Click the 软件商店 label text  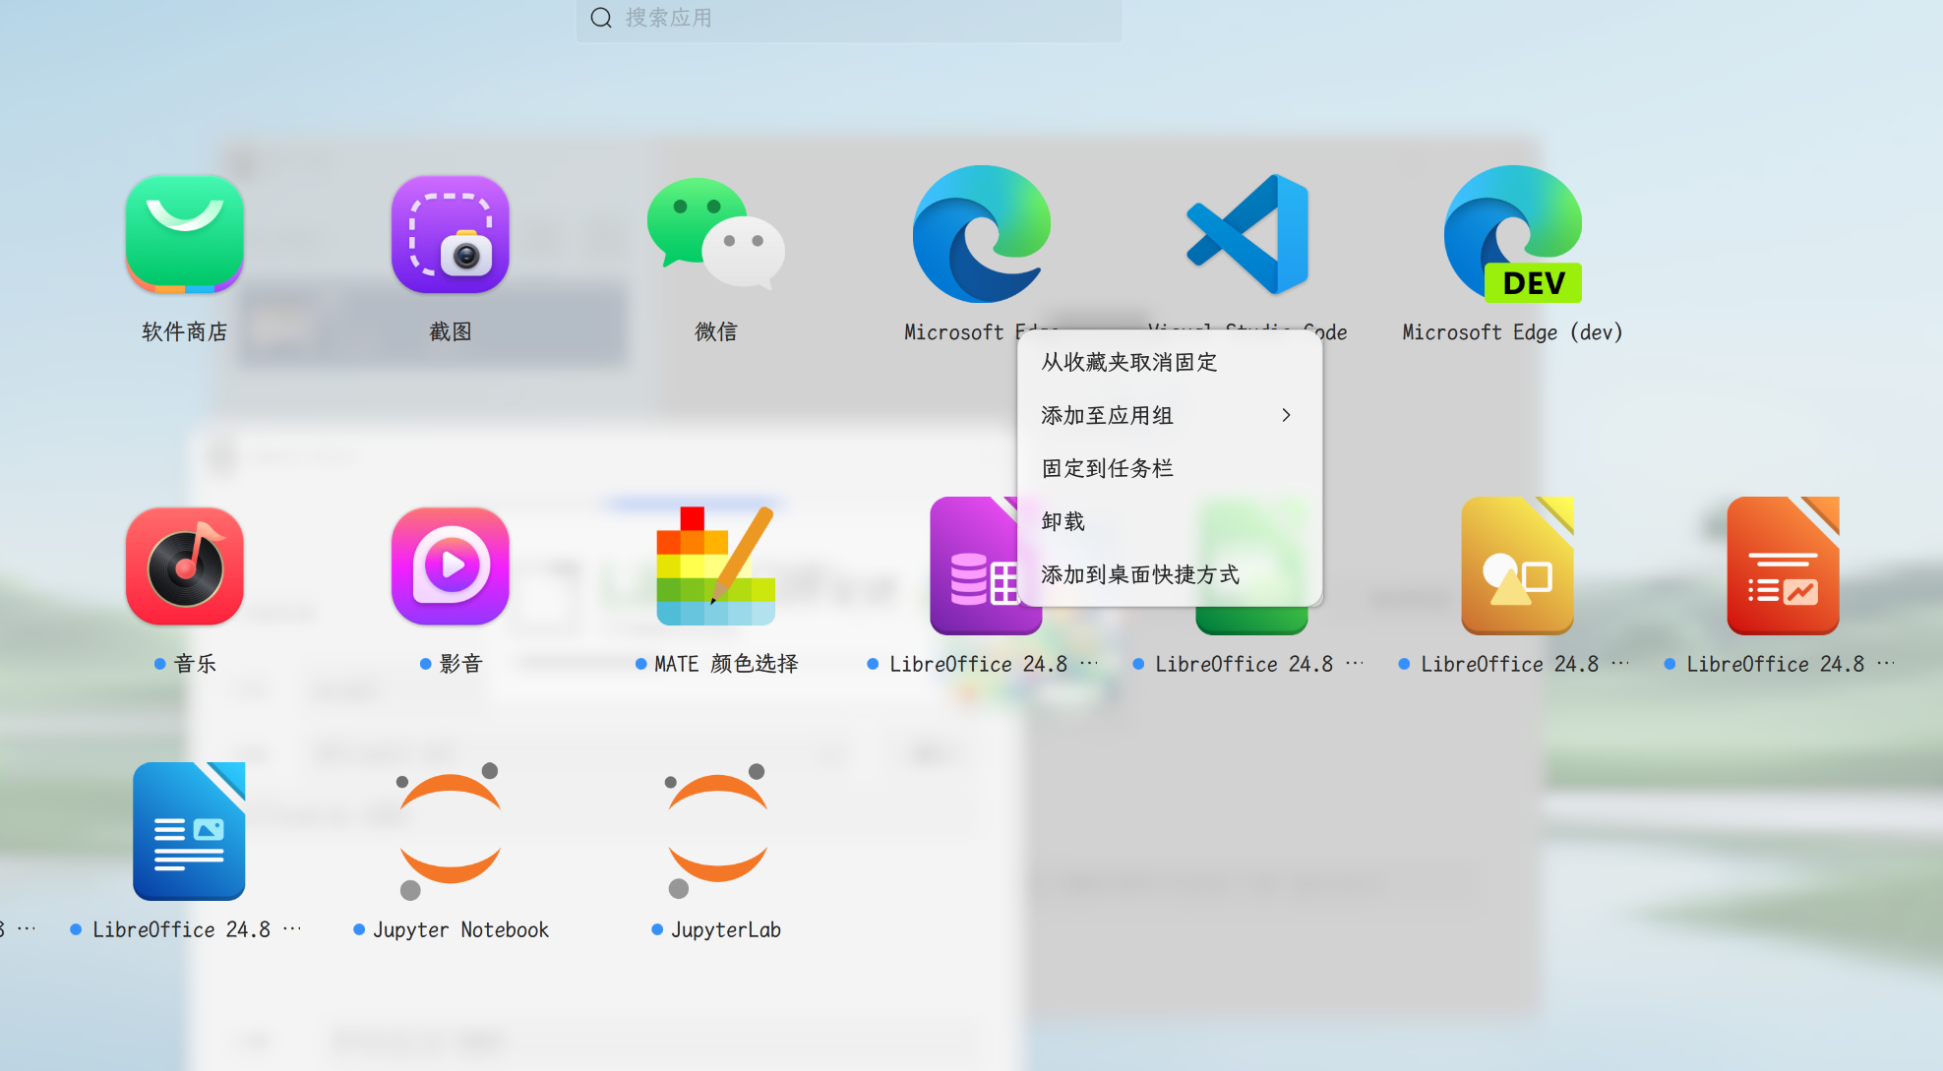pos(184,332)
